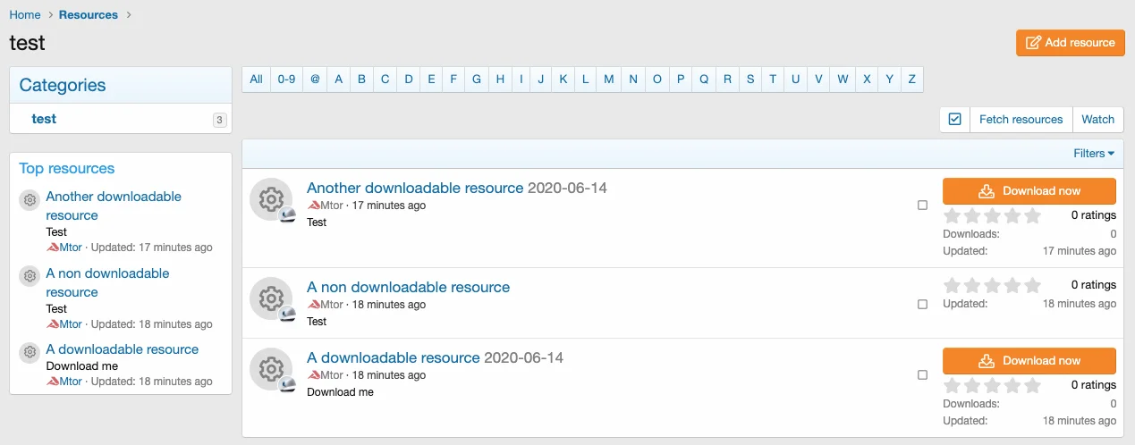Click gear icon of A downloadable resource row
This screenshot has width=1135, height=445.
[x=271, y=370]
